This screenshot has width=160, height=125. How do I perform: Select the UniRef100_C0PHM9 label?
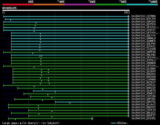[143, 80]
